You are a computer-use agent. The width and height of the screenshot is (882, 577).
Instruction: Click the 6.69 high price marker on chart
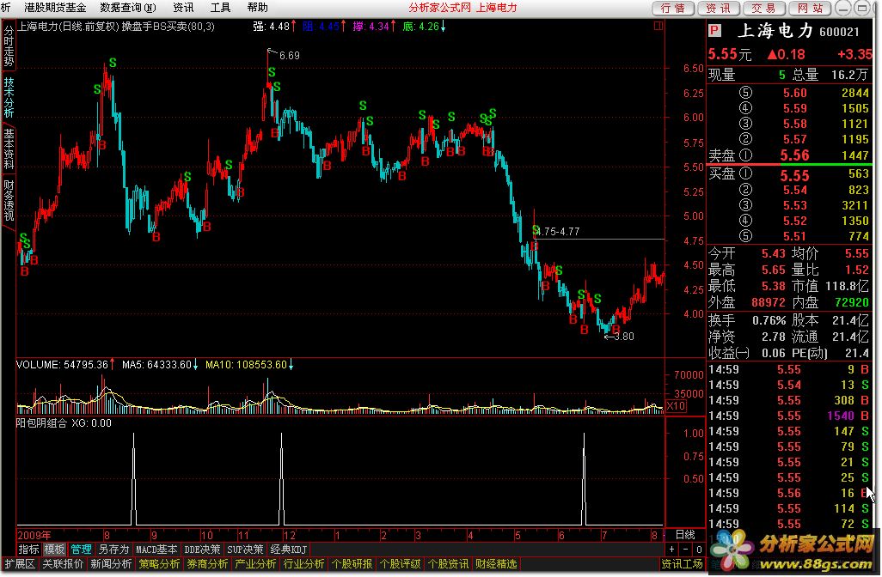(289, 56)
